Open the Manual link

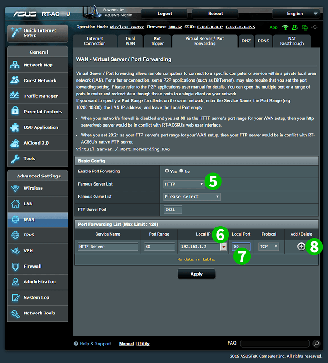pyautogui.click(x=127, y=344)
